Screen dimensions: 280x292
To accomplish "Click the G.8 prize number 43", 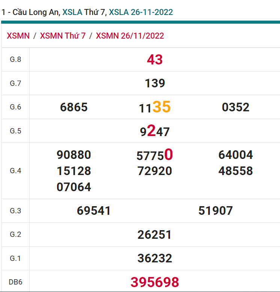I will tap(155, 60).
